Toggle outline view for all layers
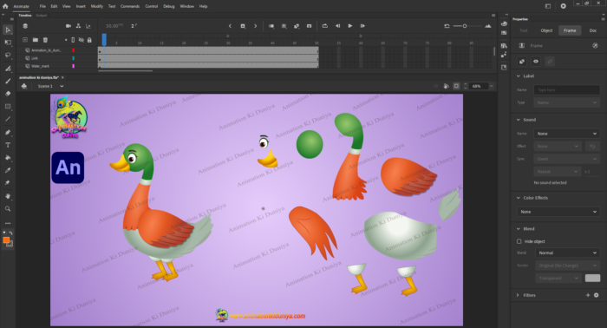This screenshot has width=607, height=328. click(x=73, y=40)
